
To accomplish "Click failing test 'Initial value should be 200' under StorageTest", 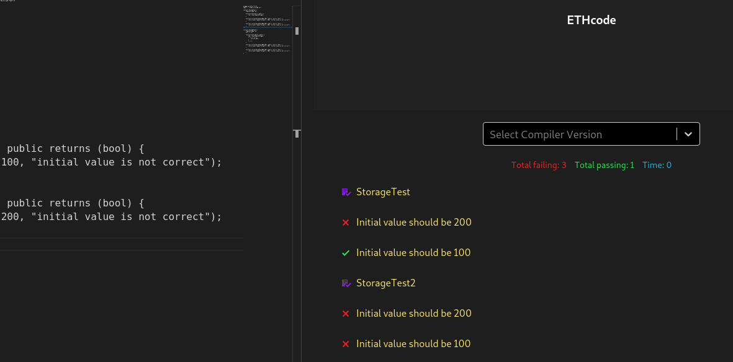I will click(x=413, y=222).
